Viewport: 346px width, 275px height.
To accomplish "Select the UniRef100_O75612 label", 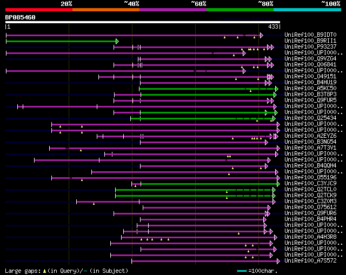I will tap(310, 207).
